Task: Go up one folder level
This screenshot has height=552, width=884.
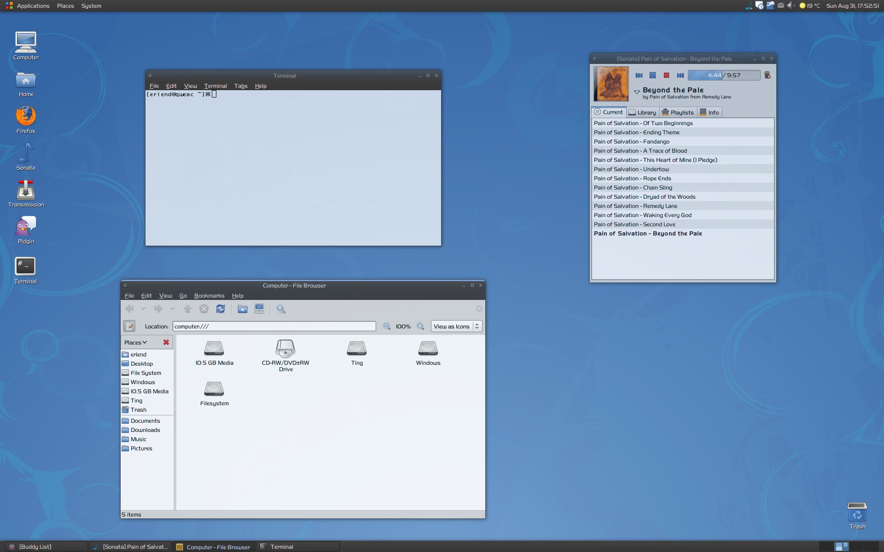Action: (187, 309)
